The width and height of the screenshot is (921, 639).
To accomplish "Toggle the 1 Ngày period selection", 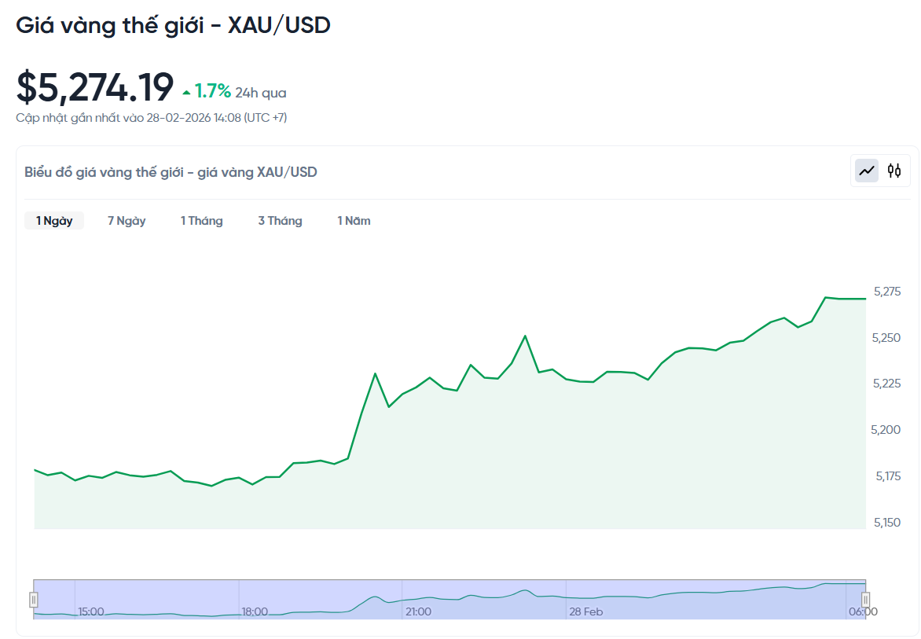I will click(x=53, y=221).
